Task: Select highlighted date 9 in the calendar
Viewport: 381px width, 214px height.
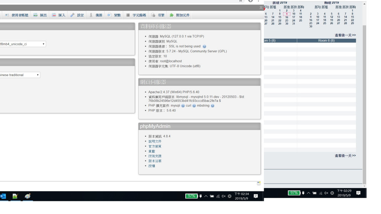Action: coord(287,14)
